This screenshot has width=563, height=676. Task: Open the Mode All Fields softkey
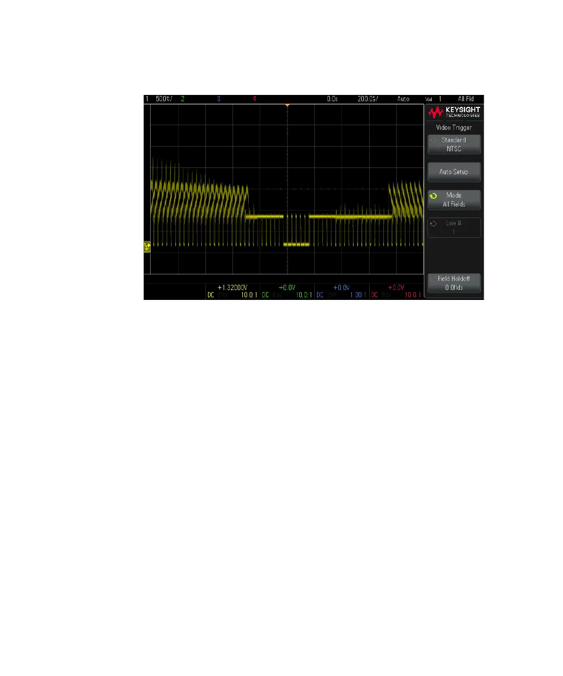click(454, 200)
